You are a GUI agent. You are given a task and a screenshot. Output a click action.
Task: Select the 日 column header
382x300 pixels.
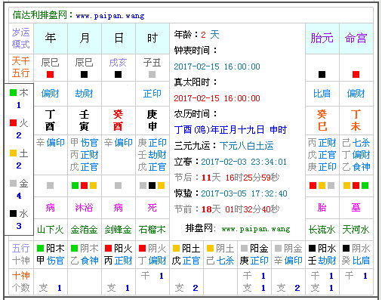click(x=119, y=39)
